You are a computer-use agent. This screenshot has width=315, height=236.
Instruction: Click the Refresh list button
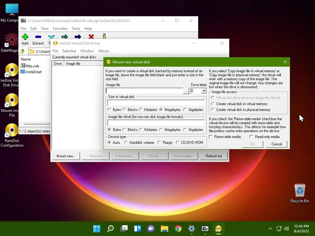coord(214,156)
